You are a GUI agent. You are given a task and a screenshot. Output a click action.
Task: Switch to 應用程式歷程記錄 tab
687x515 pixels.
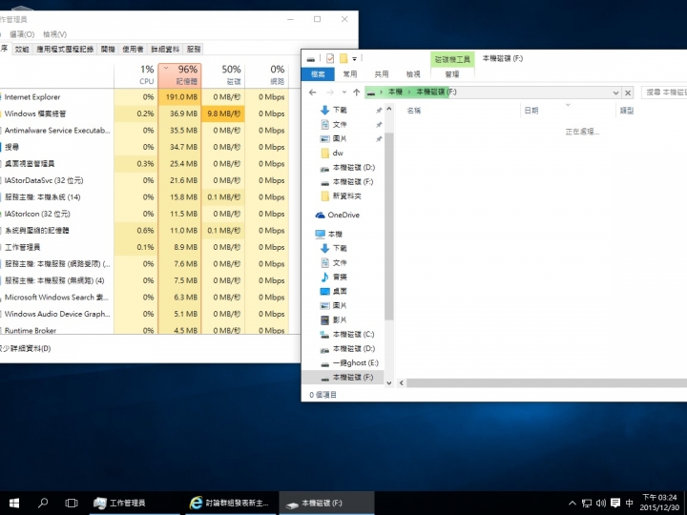[65, 49]
